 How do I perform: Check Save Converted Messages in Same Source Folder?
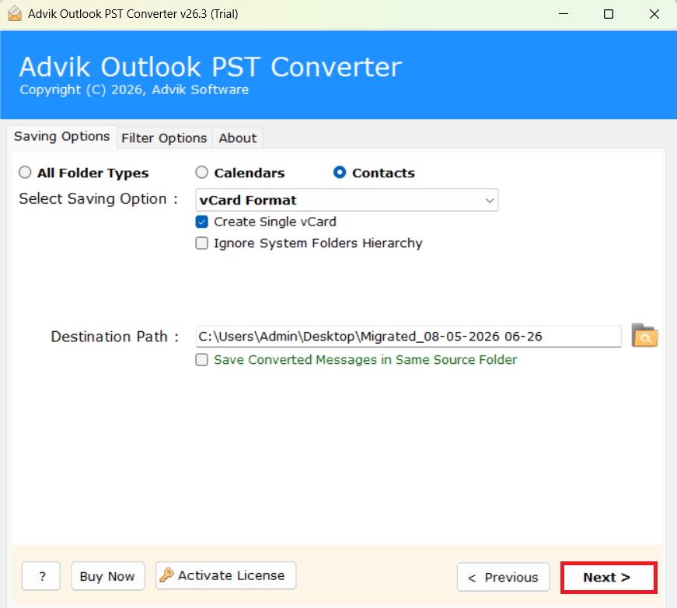tap(201, 360)
